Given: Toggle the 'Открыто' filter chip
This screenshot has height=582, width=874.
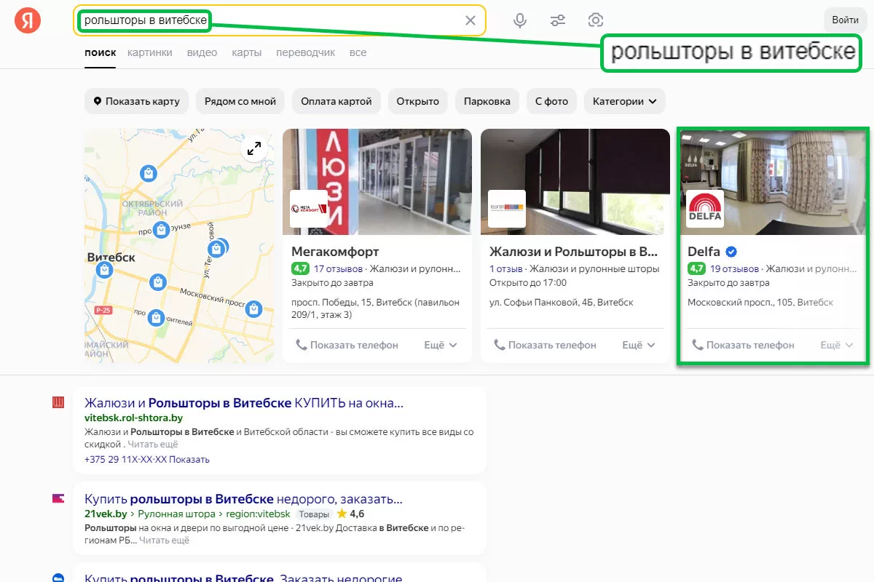Looking at the screenshot, I should [x=417, y=101].
